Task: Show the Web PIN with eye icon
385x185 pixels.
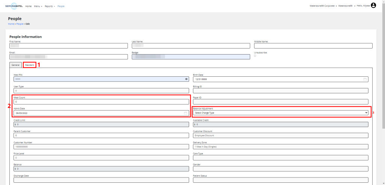Action: tap(186, 79)
